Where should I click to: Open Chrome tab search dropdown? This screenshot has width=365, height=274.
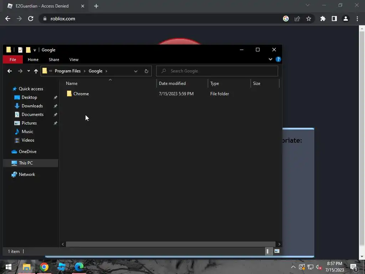(x=308, y=5)
